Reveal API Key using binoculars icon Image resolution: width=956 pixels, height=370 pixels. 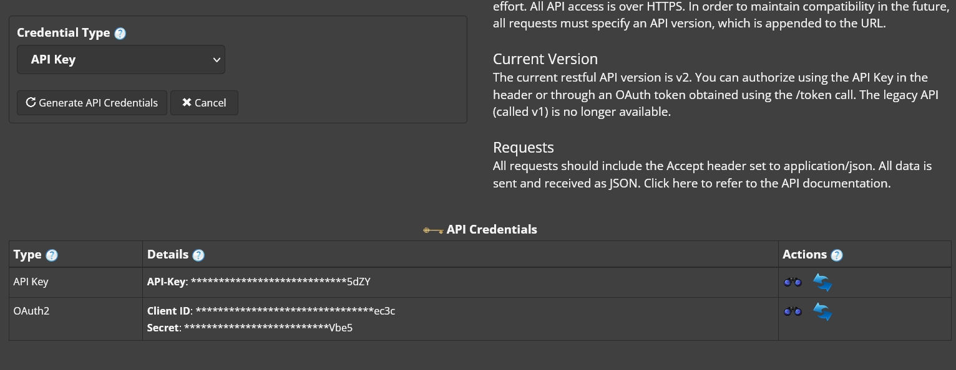point(793,282)
